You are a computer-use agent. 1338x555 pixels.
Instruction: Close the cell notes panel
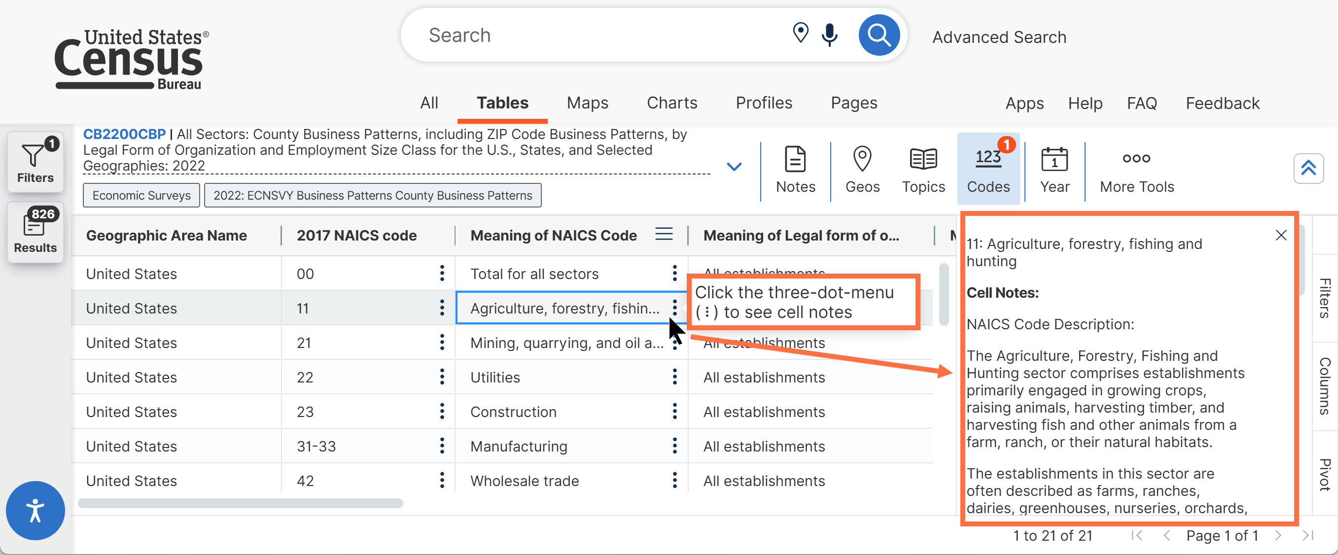click(1281, 235)
